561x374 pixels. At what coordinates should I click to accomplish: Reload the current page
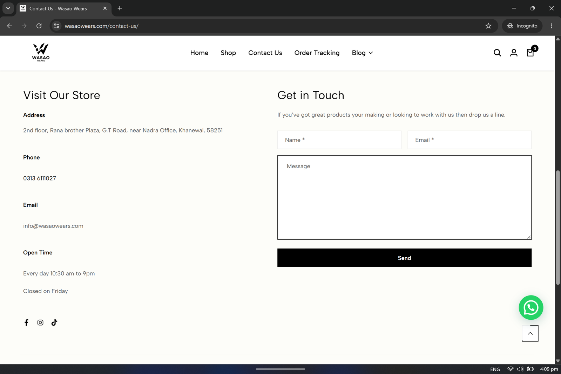(x=39, y=26)
